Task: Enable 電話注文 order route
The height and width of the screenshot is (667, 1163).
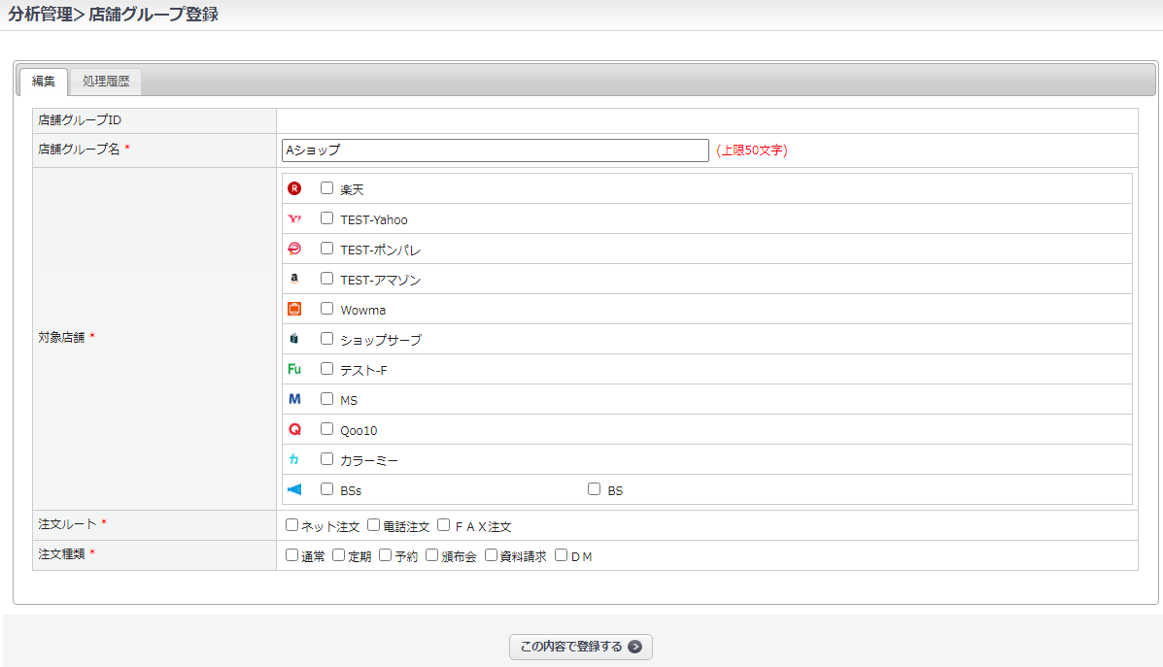Action: 374,524
